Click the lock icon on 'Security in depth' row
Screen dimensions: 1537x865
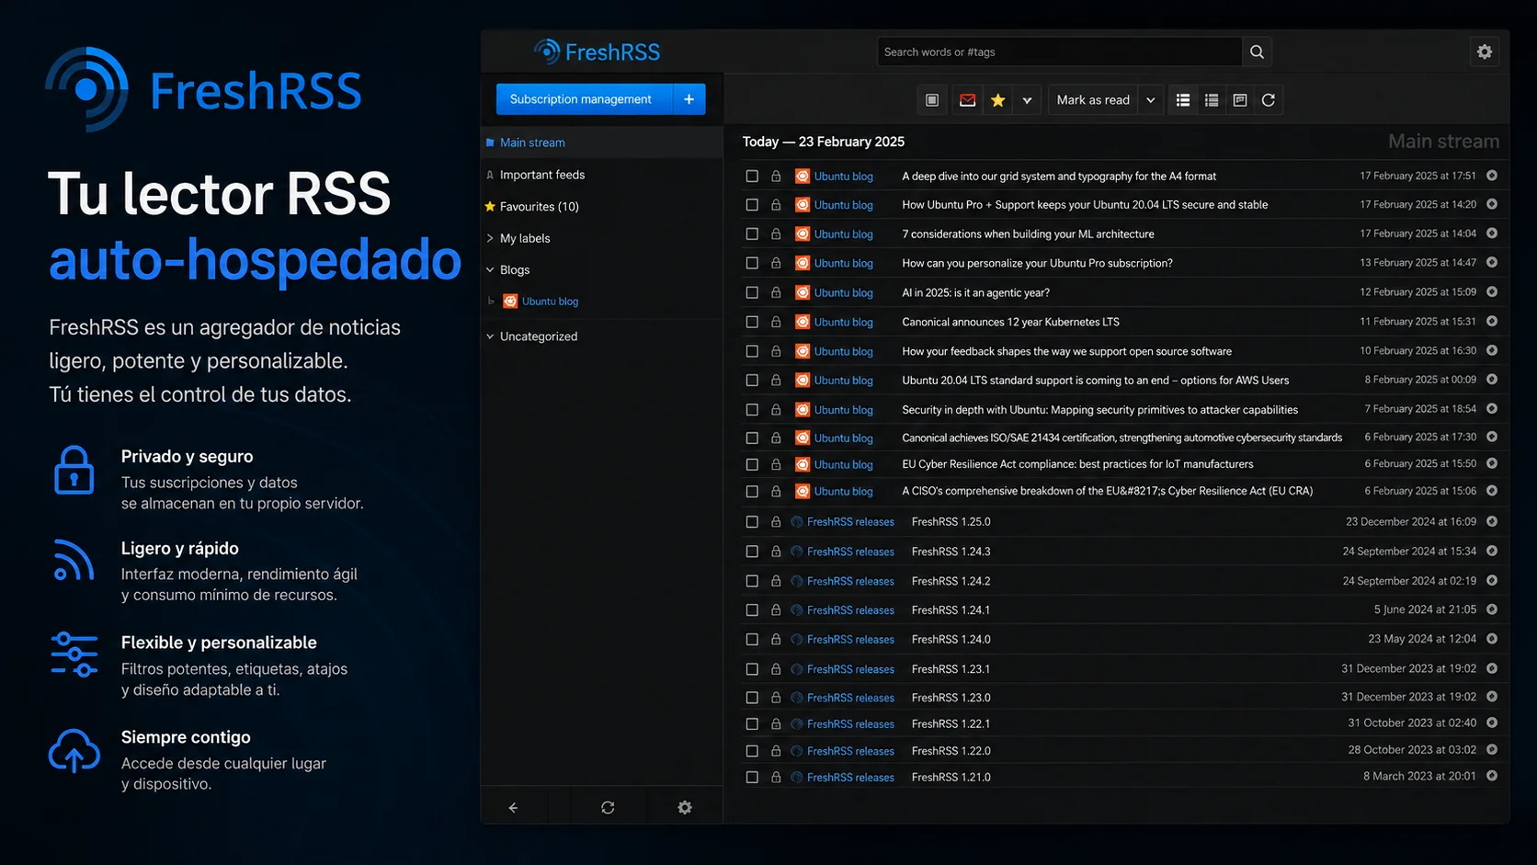click(776, 410)
